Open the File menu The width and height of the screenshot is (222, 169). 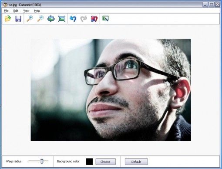pos(6,11)
